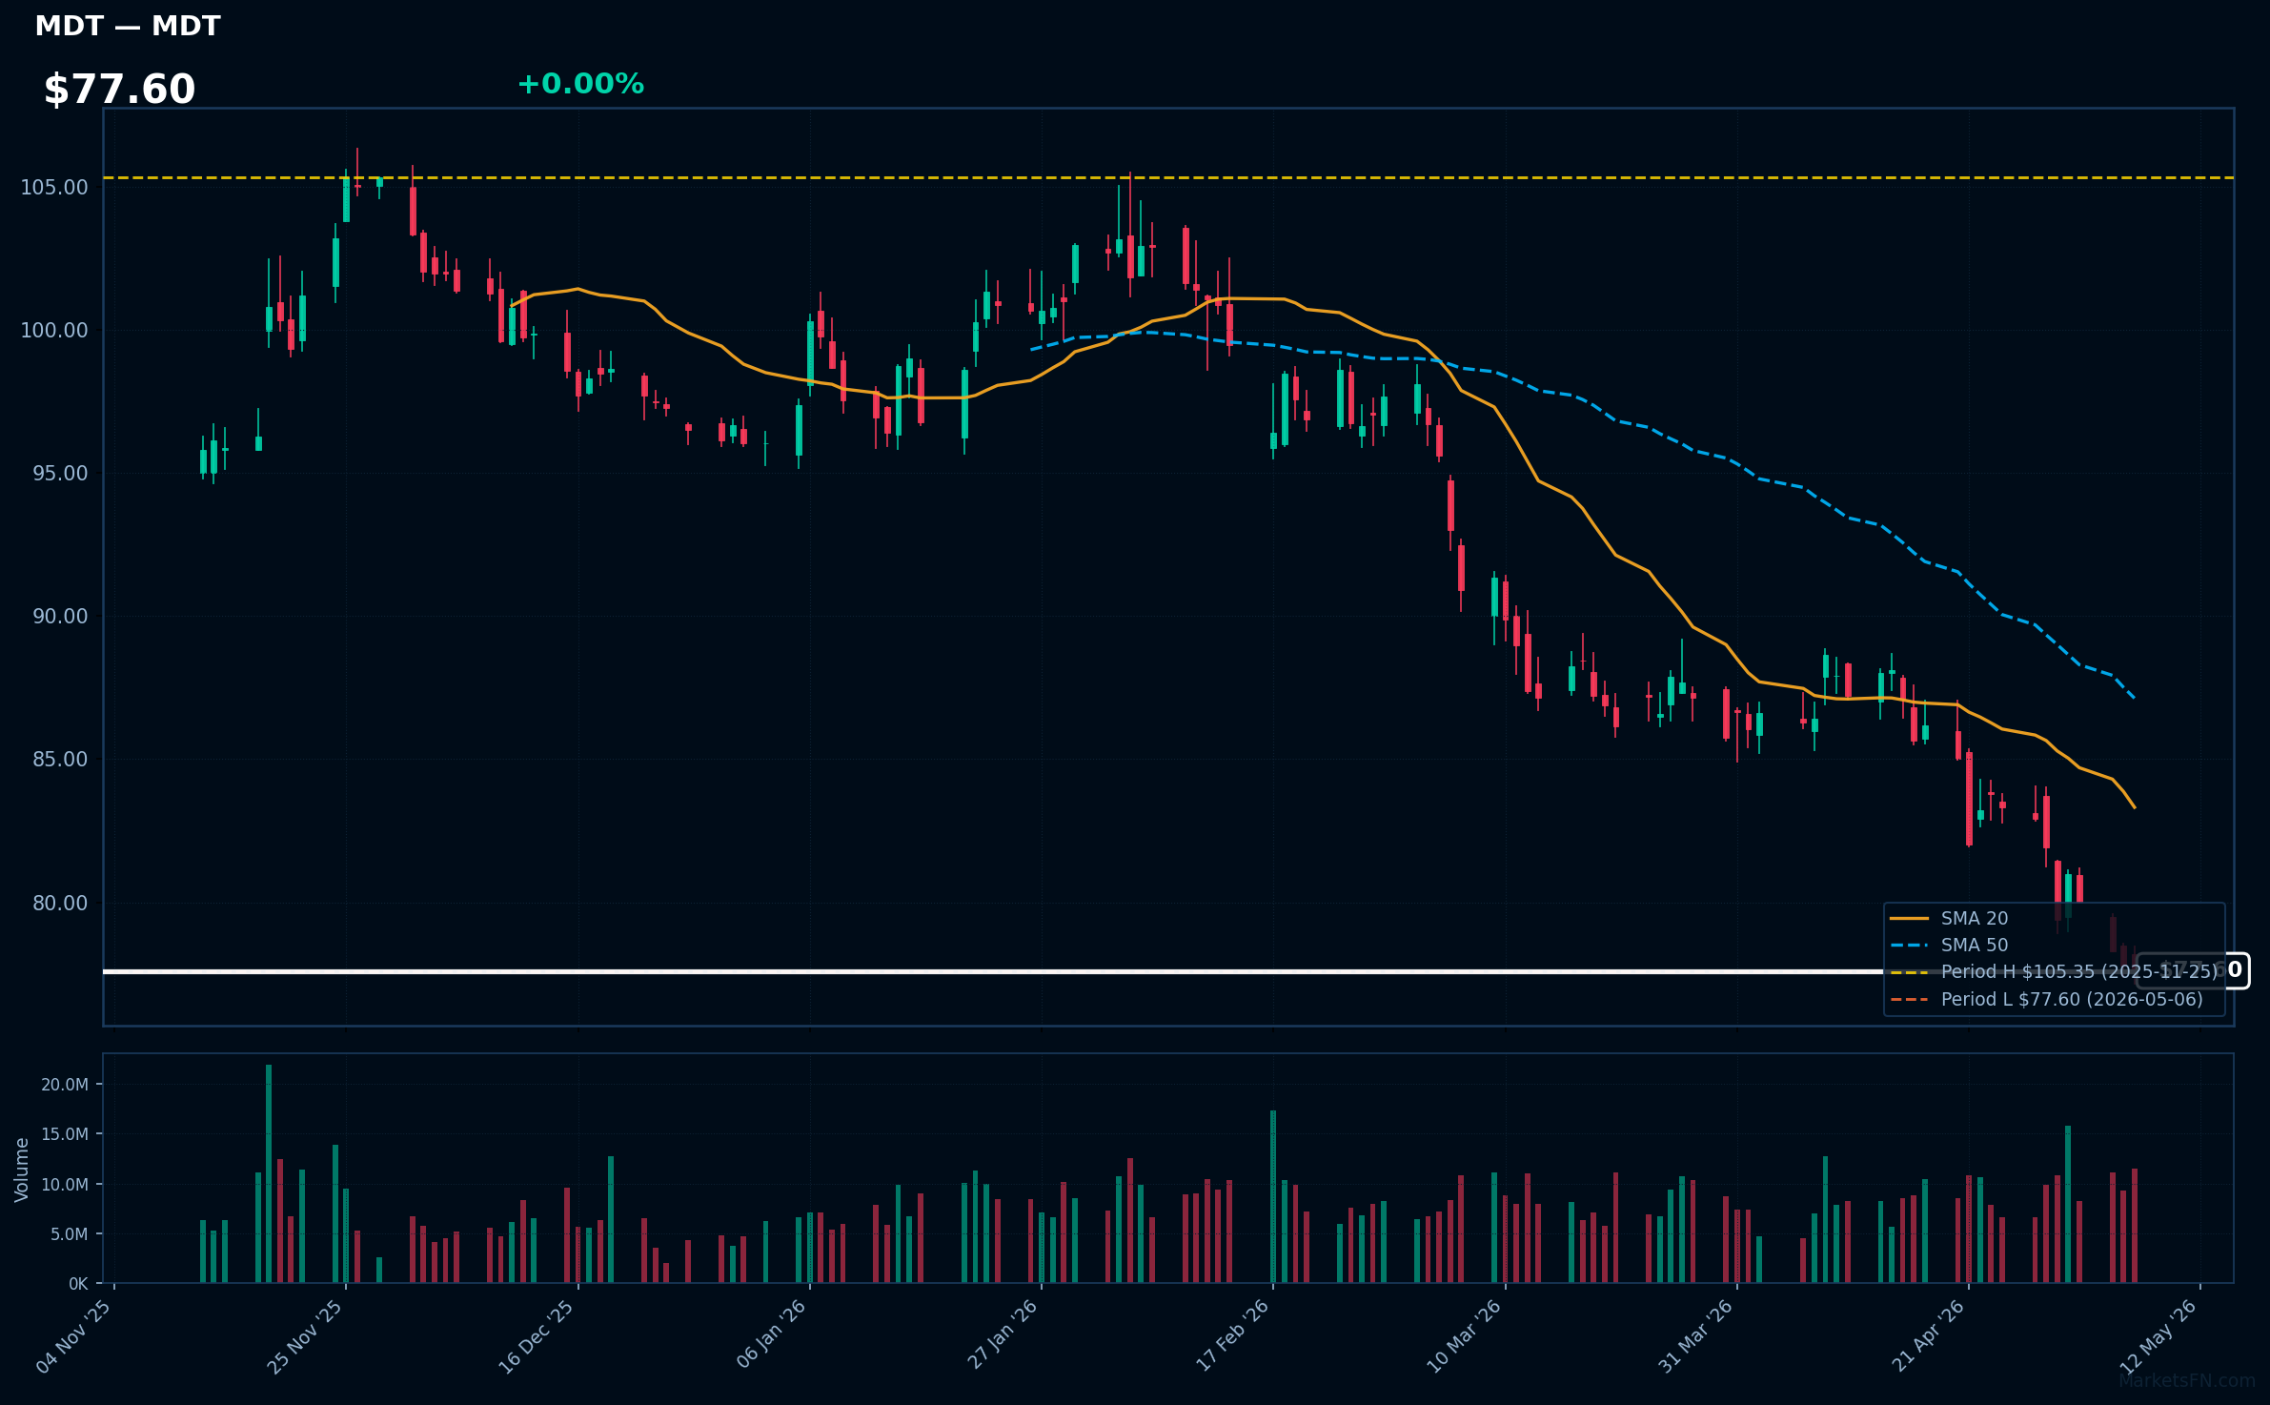
Task: Click the orange SMA 20 legend line sample
Action: click(x=1909, y=919)
